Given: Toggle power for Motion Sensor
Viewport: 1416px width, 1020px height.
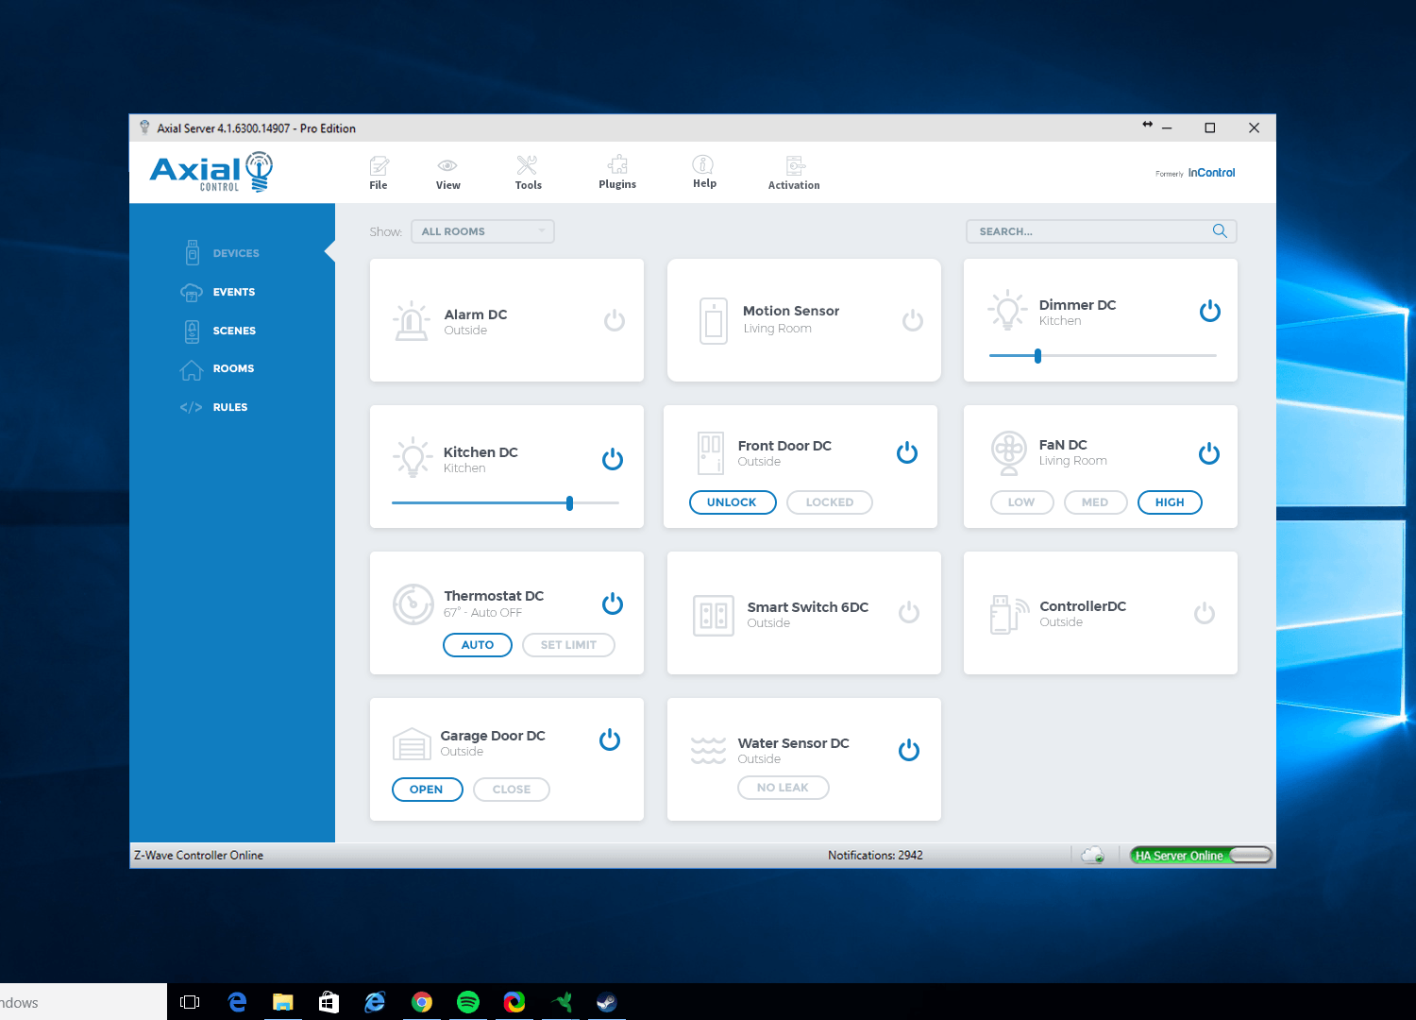Looking at the screenshot, I should click(x=913, y=321).
